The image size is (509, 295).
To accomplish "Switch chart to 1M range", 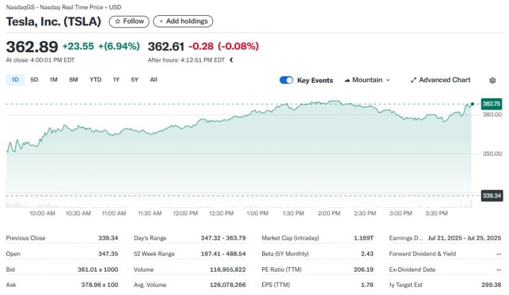I will point(53,80).
